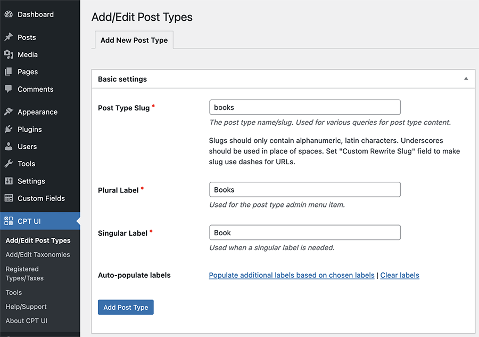Click the Posts pushpin icon
The height and width of the screenshot is (337, 479).
click(9, 37)
